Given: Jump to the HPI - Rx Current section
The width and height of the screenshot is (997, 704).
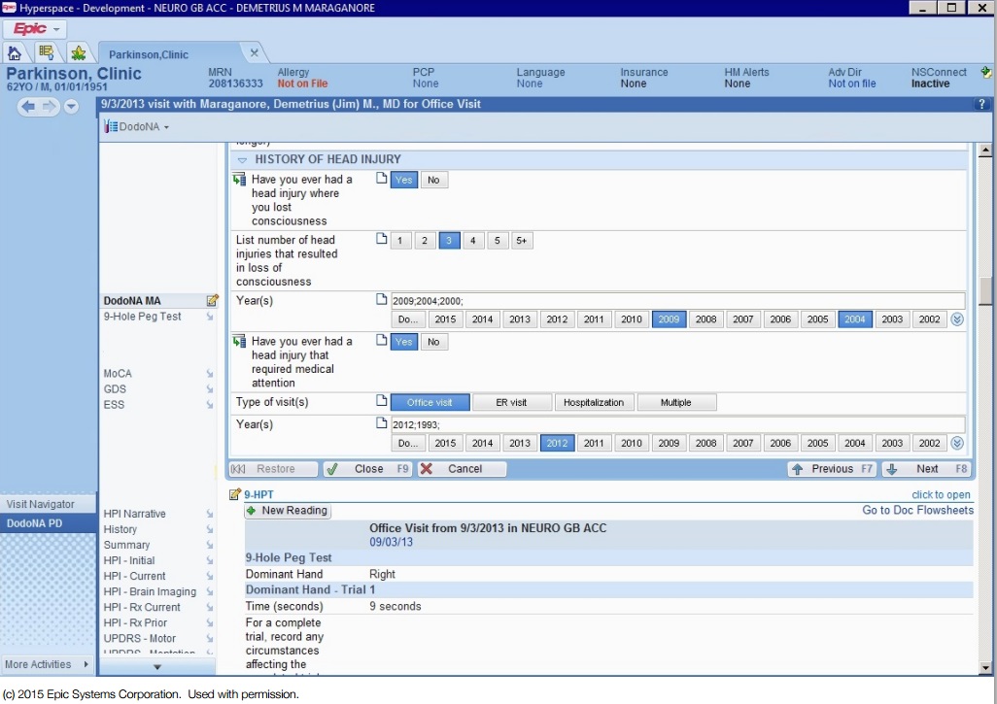Looking at the screenshot, I should pos(142,608).
